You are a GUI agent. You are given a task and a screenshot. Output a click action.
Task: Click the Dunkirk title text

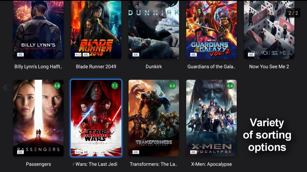(154, 67)
